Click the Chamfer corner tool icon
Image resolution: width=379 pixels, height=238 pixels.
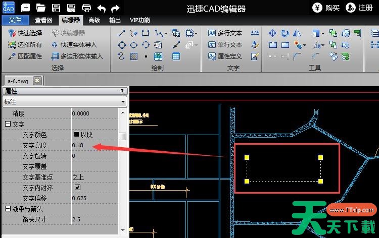(x=315, y=56)
